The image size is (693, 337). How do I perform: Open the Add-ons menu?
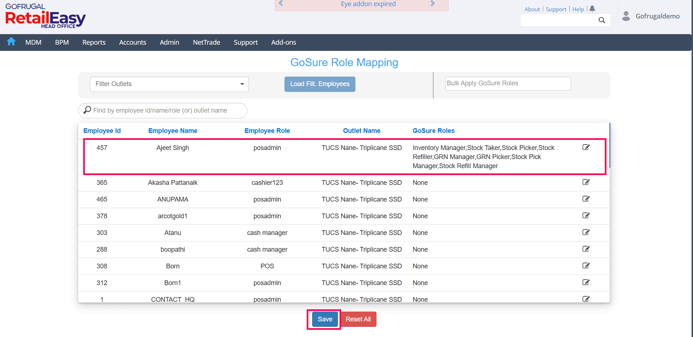283,42
